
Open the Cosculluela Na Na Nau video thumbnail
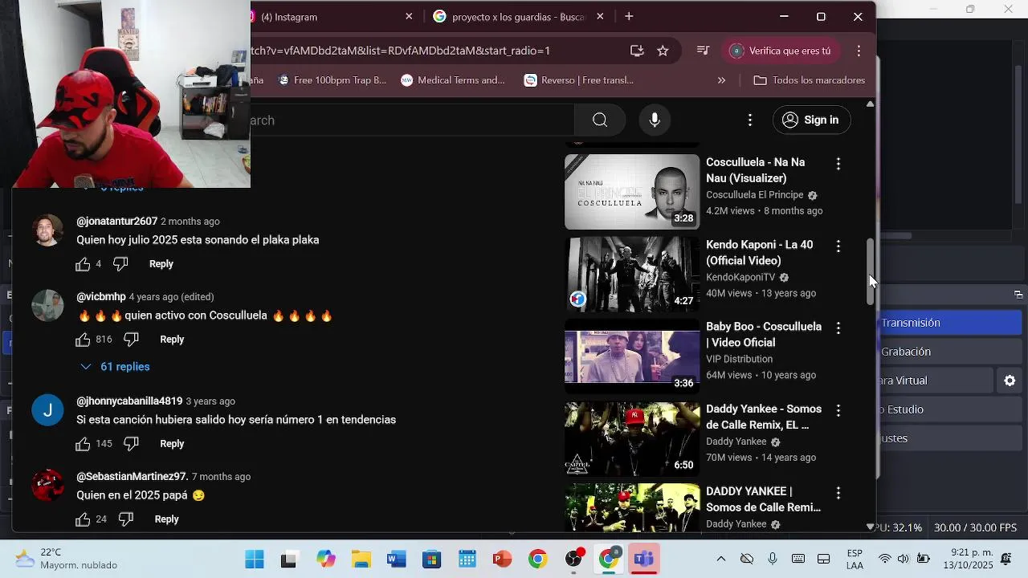click(632, 192)
